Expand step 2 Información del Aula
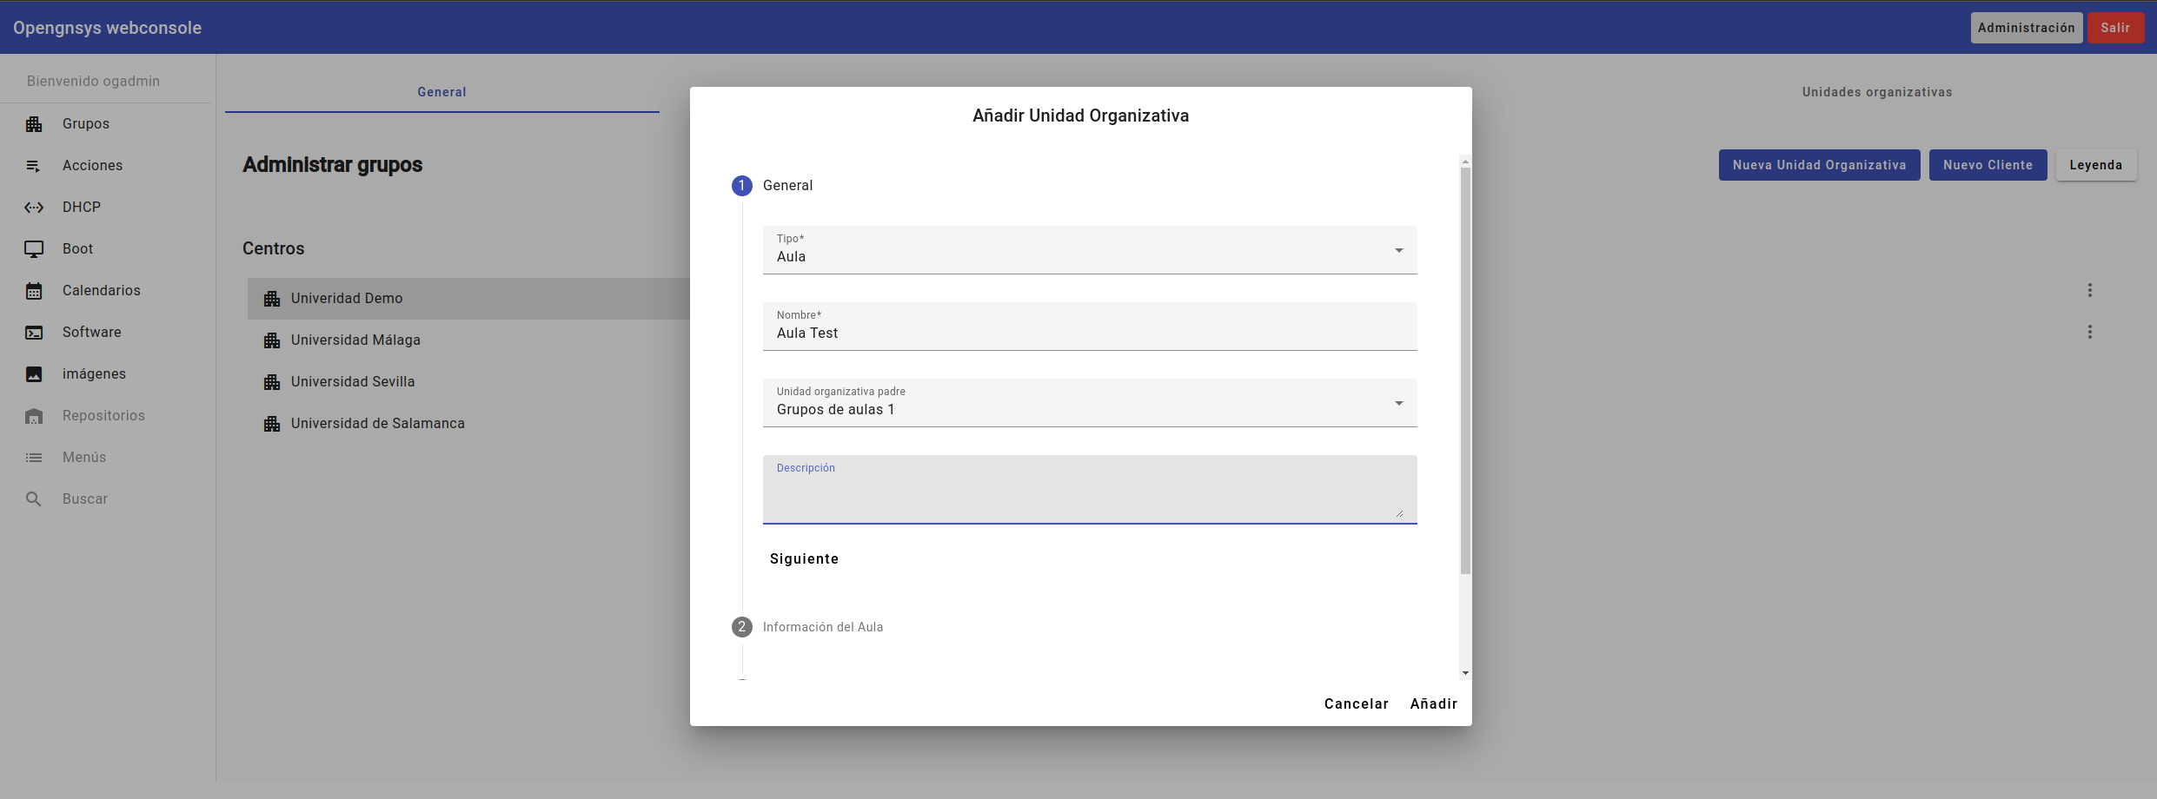The width and height of the screenshot is (2157, 799). [x=822, y=627]
